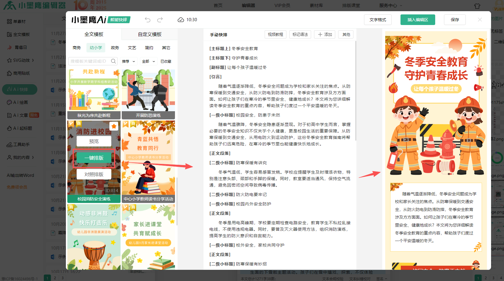Open the 推荐 sort dropdown

(128, 61)
